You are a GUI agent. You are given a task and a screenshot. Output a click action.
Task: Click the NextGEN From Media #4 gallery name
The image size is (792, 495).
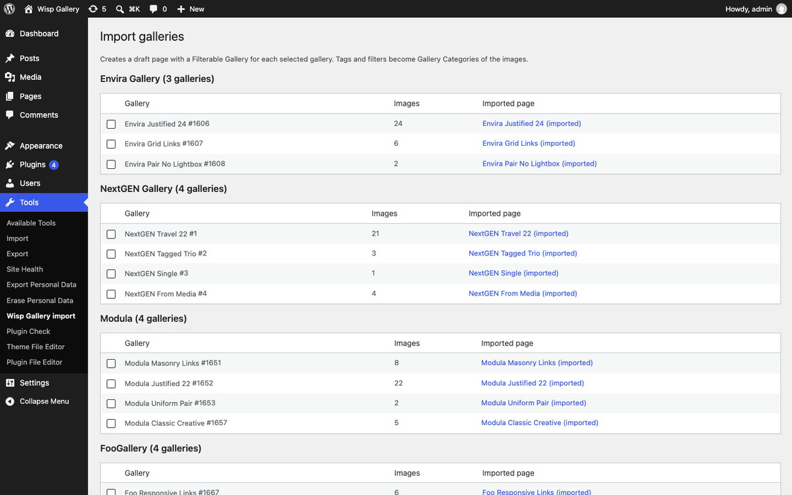(166, 294)
